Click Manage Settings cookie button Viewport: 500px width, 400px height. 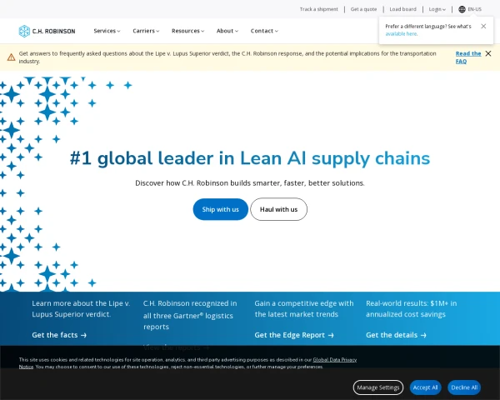(x=377, y=387)
